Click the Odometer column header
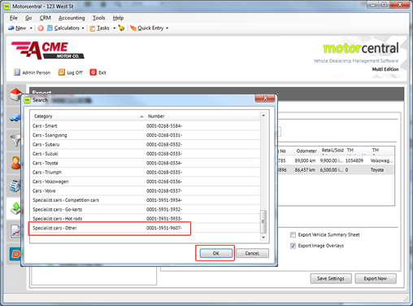The width and height of the screenshot is (413, 306). pyautogui.click(x=306, y=151)
